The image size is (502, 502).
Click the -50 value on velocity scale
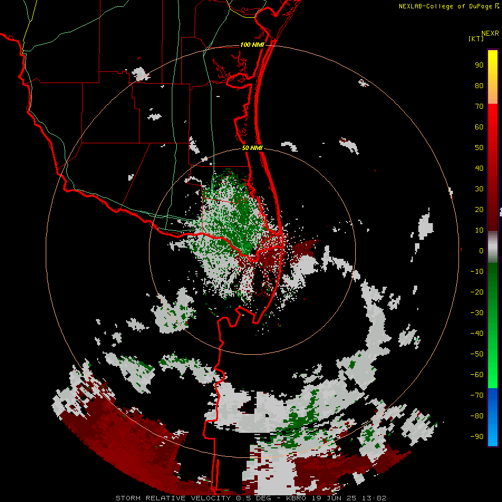(477, 354)
